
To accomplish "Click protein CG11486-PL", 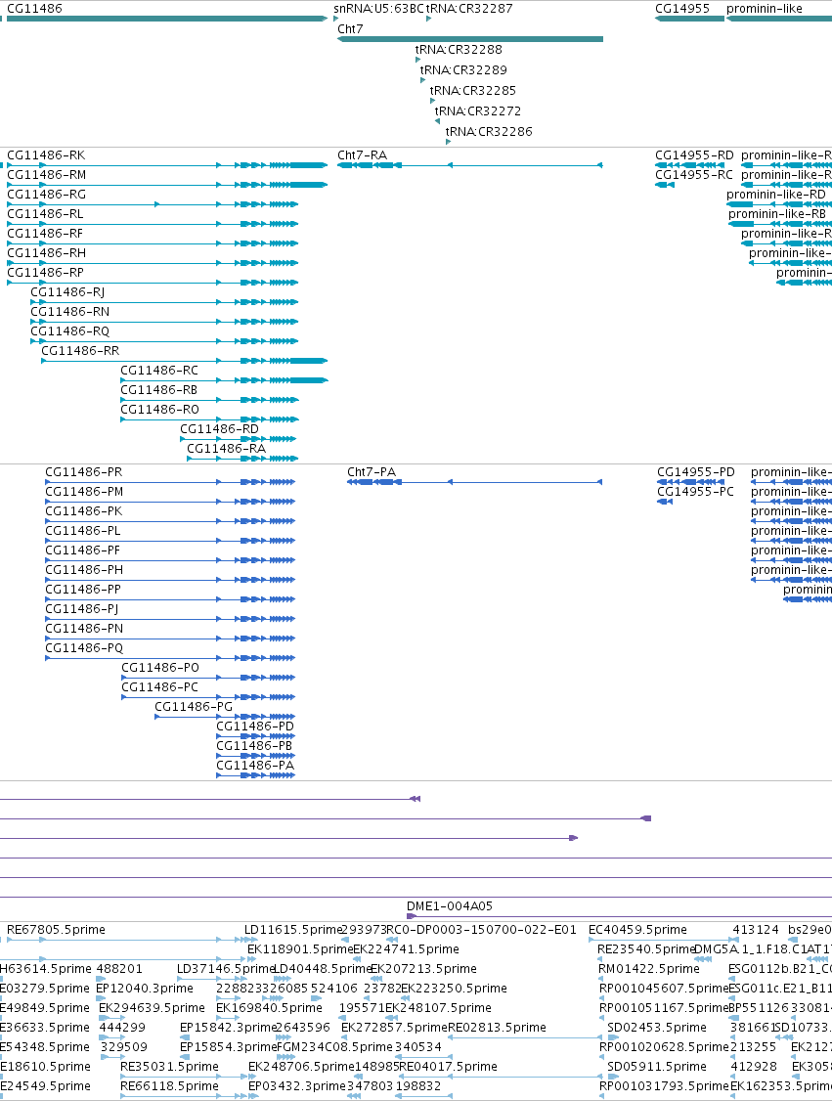I will pos(83,531).
